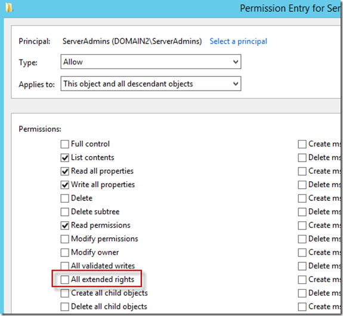This screenshot has height=316, width=343.
Task: Check the Delete permission box
Action: coord(65,199)
